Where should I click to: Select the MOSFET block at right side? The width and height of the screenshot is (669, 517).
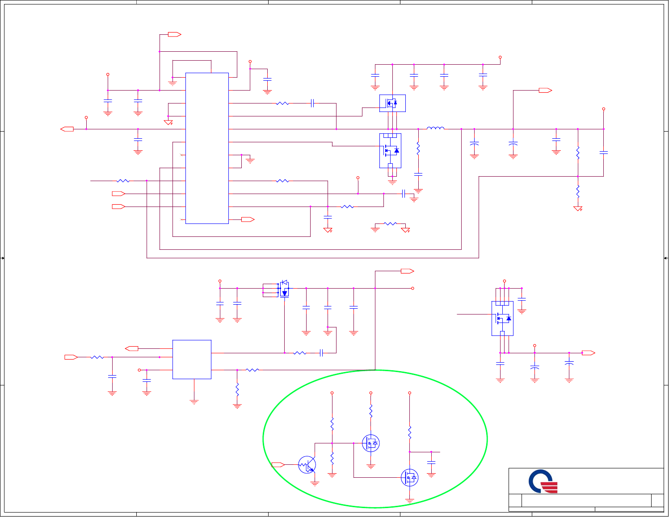coord(502,318)
